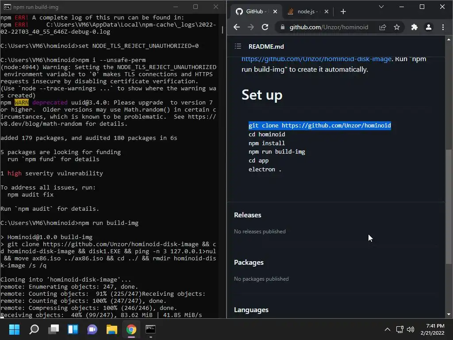Viewport: 453px width, 340px height.
Task: Click the Languages section heading
Action: click(x=251, y=310)
